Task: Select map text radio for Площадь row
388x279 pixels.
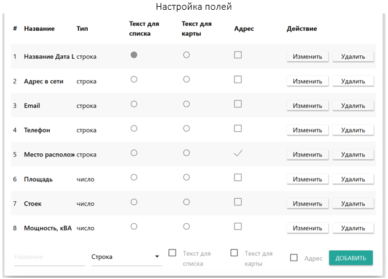Action: tap(186, 178)
